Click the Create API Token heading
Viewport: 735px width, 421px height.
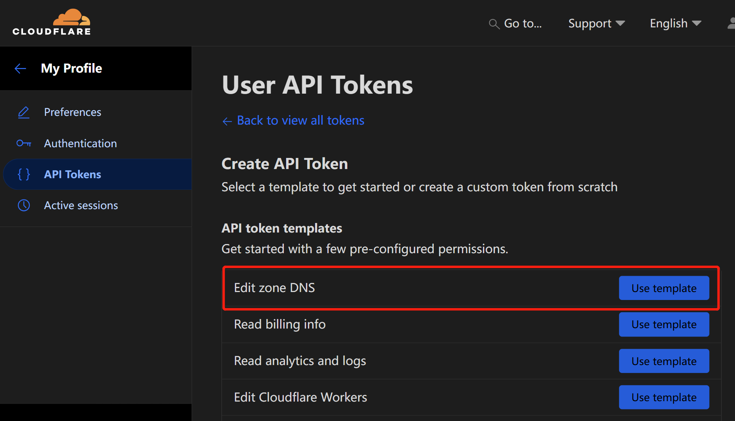(x=285, y=163)
